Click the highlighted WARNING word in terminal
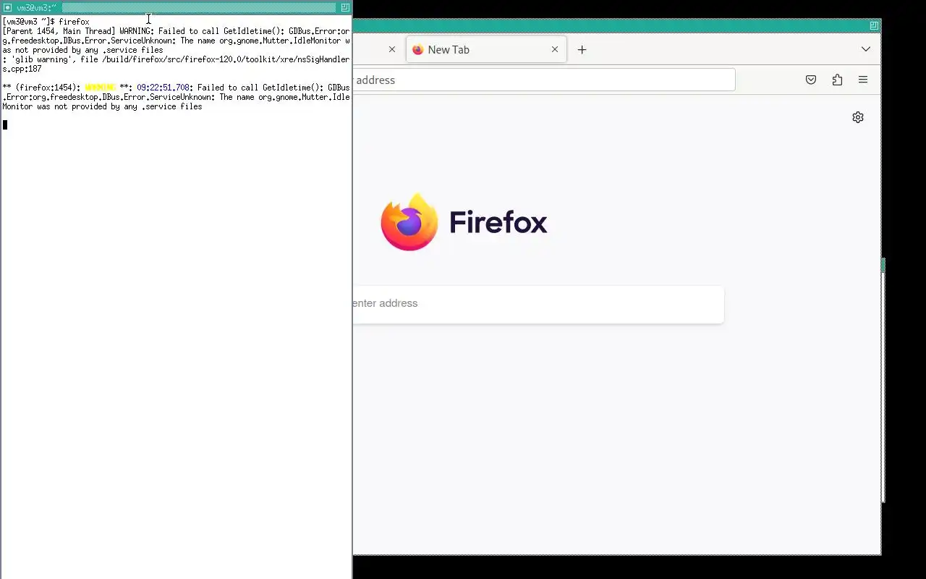The width and height of the screenshot is (926, 579). coord(100,88)
